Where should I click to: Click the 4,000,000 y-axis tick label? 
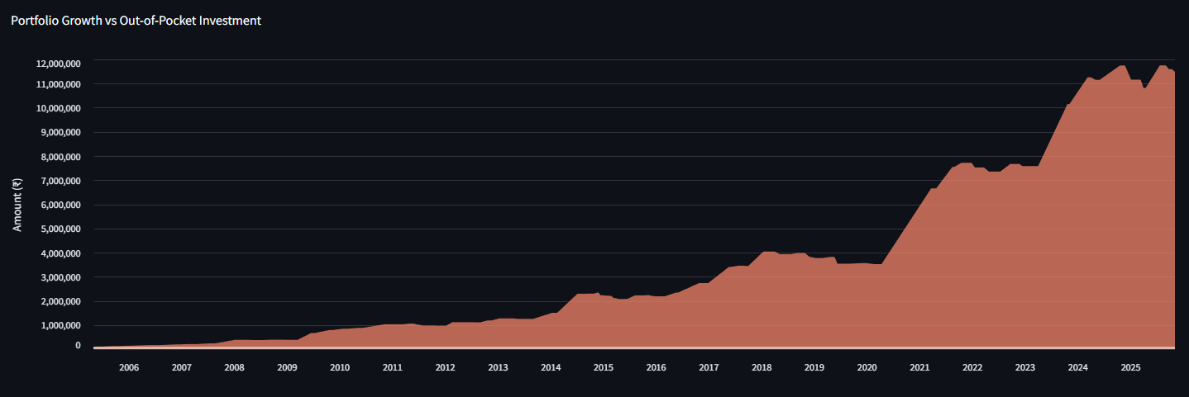click(x=60, y=253)
